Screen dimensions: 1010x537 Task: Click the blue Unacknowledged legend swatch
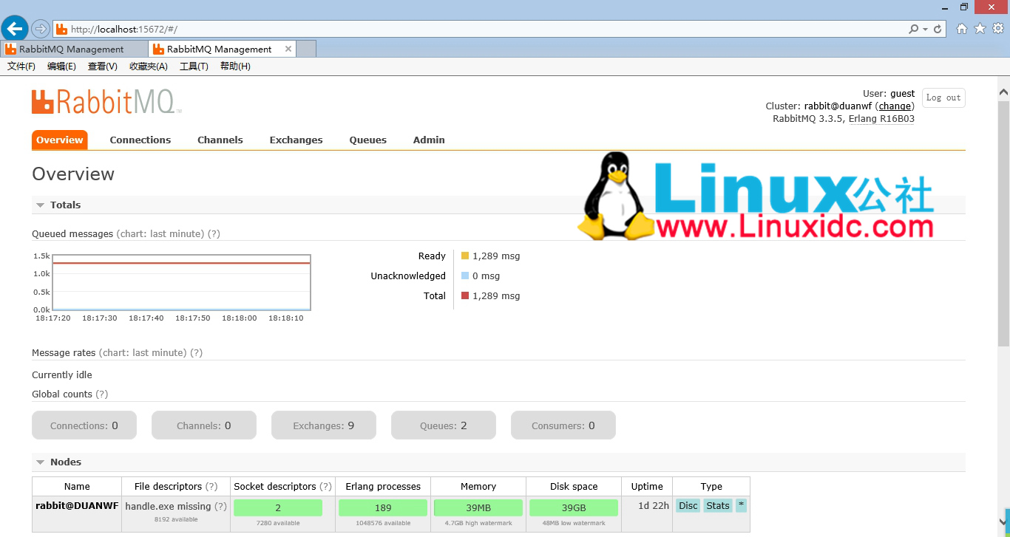pyautogui.click(x=465, y=276)
